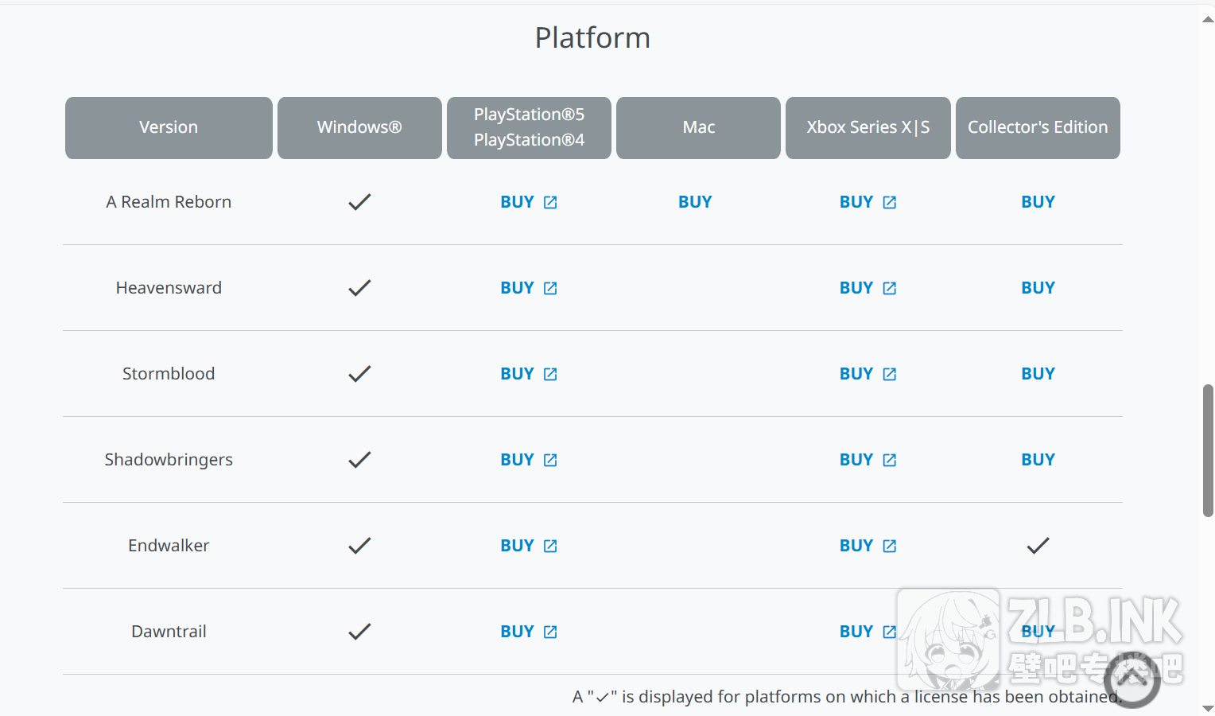1215x716 pixels.
Task: Buy Endwalker for Xbox Series X|S
Action: [x=856, y=546]
